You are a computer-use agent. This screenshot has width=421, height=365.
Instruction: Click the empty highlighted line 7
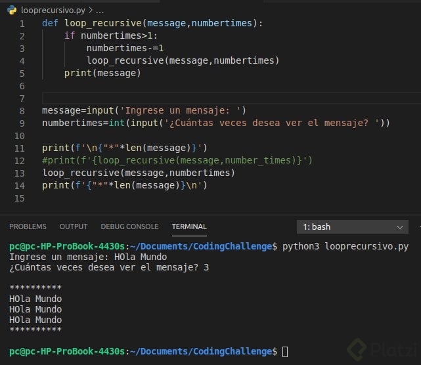[231, 98]
